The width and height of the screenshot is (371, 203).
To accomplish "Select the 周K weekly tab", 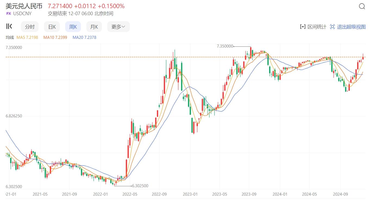I will (73, 27).
